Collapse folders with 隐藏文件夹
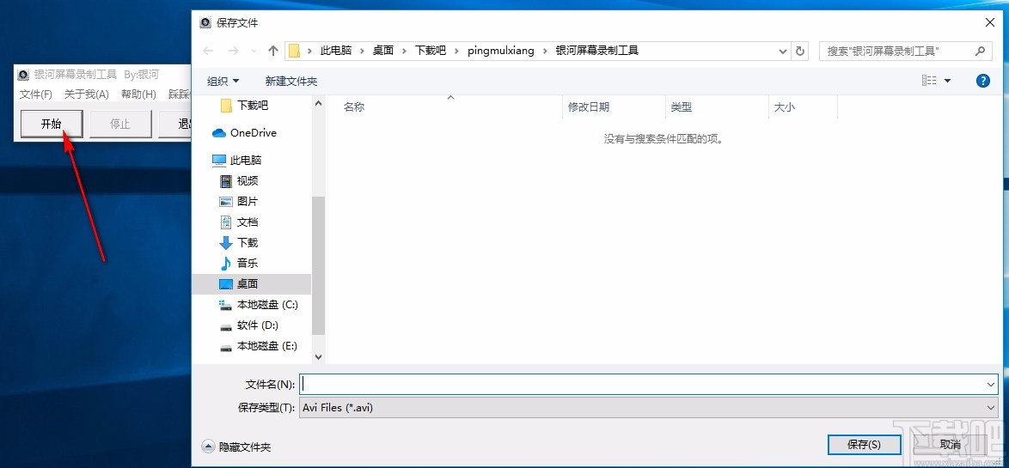Viewport: 1009px width, 468px height. pyautogui.click(x=236, y=447)
